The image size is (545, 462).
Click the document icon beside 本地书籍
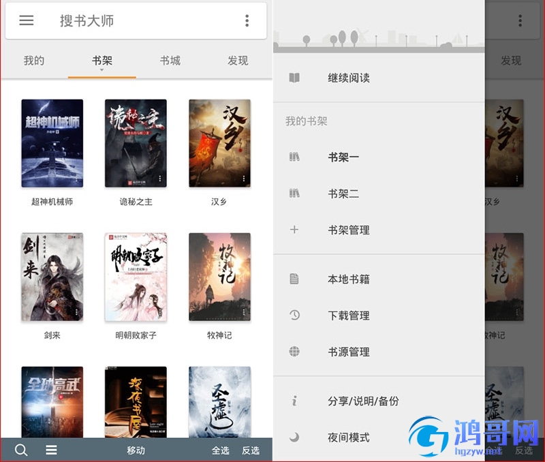click(x=294, y=279)
